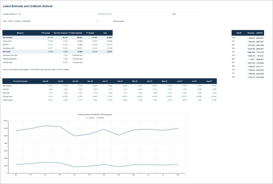Click the 'Aug' x-axis label on chart
This screenshot has width=273, height=184.
pos(178,175)
